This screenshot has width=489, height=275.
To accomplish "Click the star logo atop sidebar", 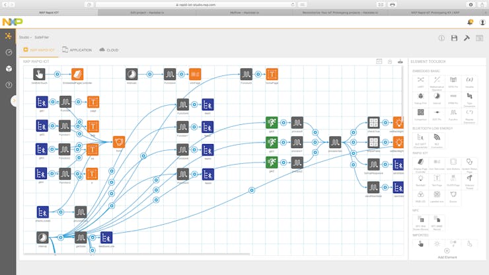I will click(x=9, y=36).
